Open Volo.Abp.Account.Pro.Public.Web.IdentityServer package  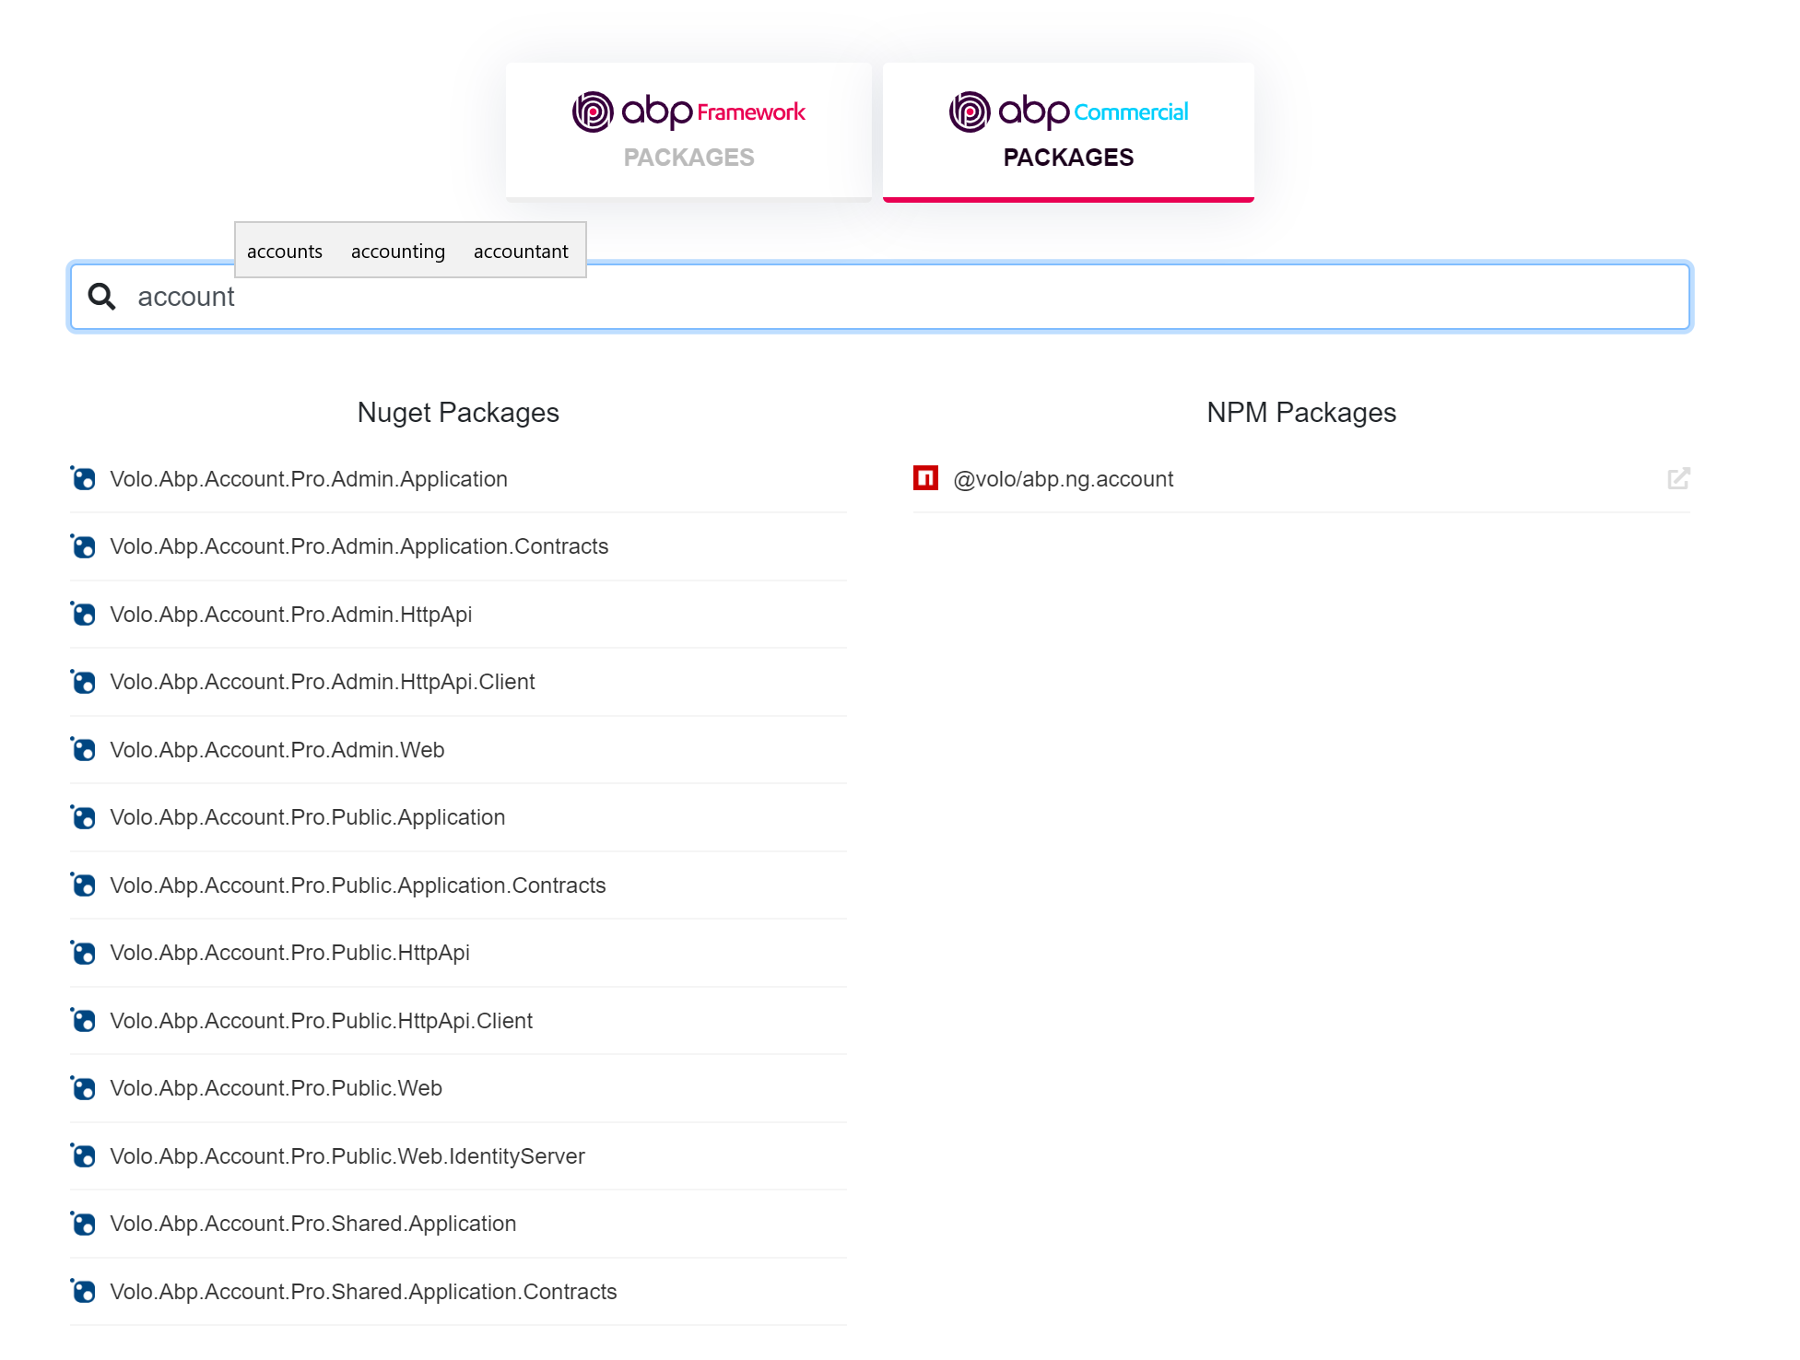coord(347,1156)
